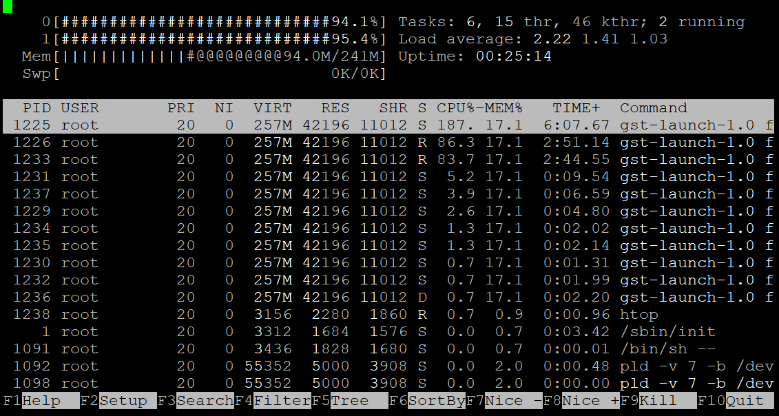779x416 pixels.
Task: Open Search in the function bar
Action: point(205,401)
